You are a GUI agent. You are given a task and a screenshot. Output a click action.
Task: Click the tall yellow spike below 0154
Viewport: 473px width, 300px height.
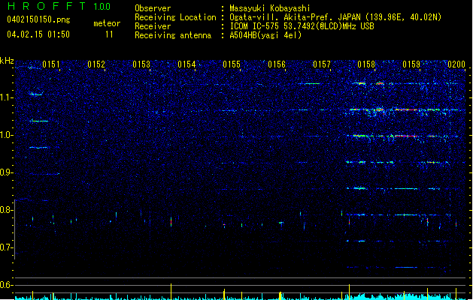(171, 291)
